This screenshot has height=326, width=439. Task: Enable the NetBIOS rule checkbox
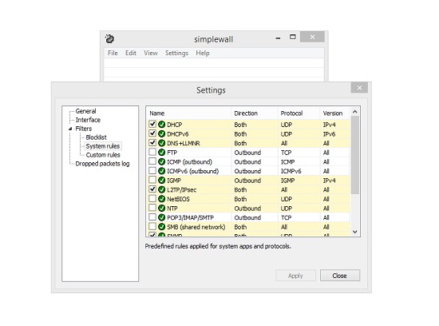[x=152, y=198]
